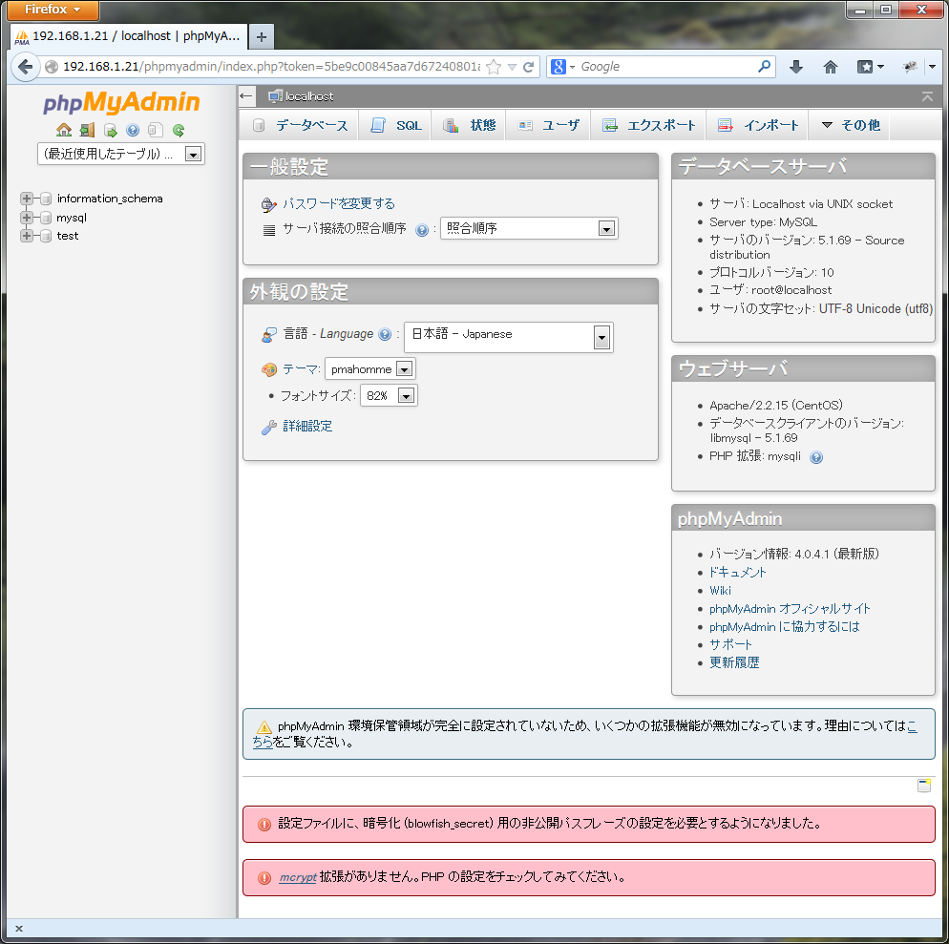This screenshot has width=949, height=944.
Task: Click the help icon next to Language
Action: point(385,335)
